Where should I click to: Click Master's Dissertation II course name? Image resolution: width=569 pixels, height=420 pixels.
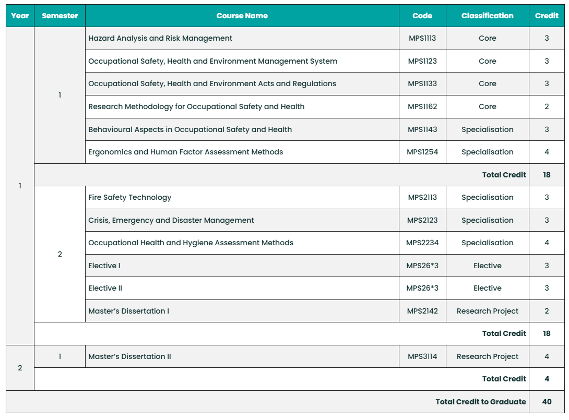pyautogui.click(x=130, y=356)
